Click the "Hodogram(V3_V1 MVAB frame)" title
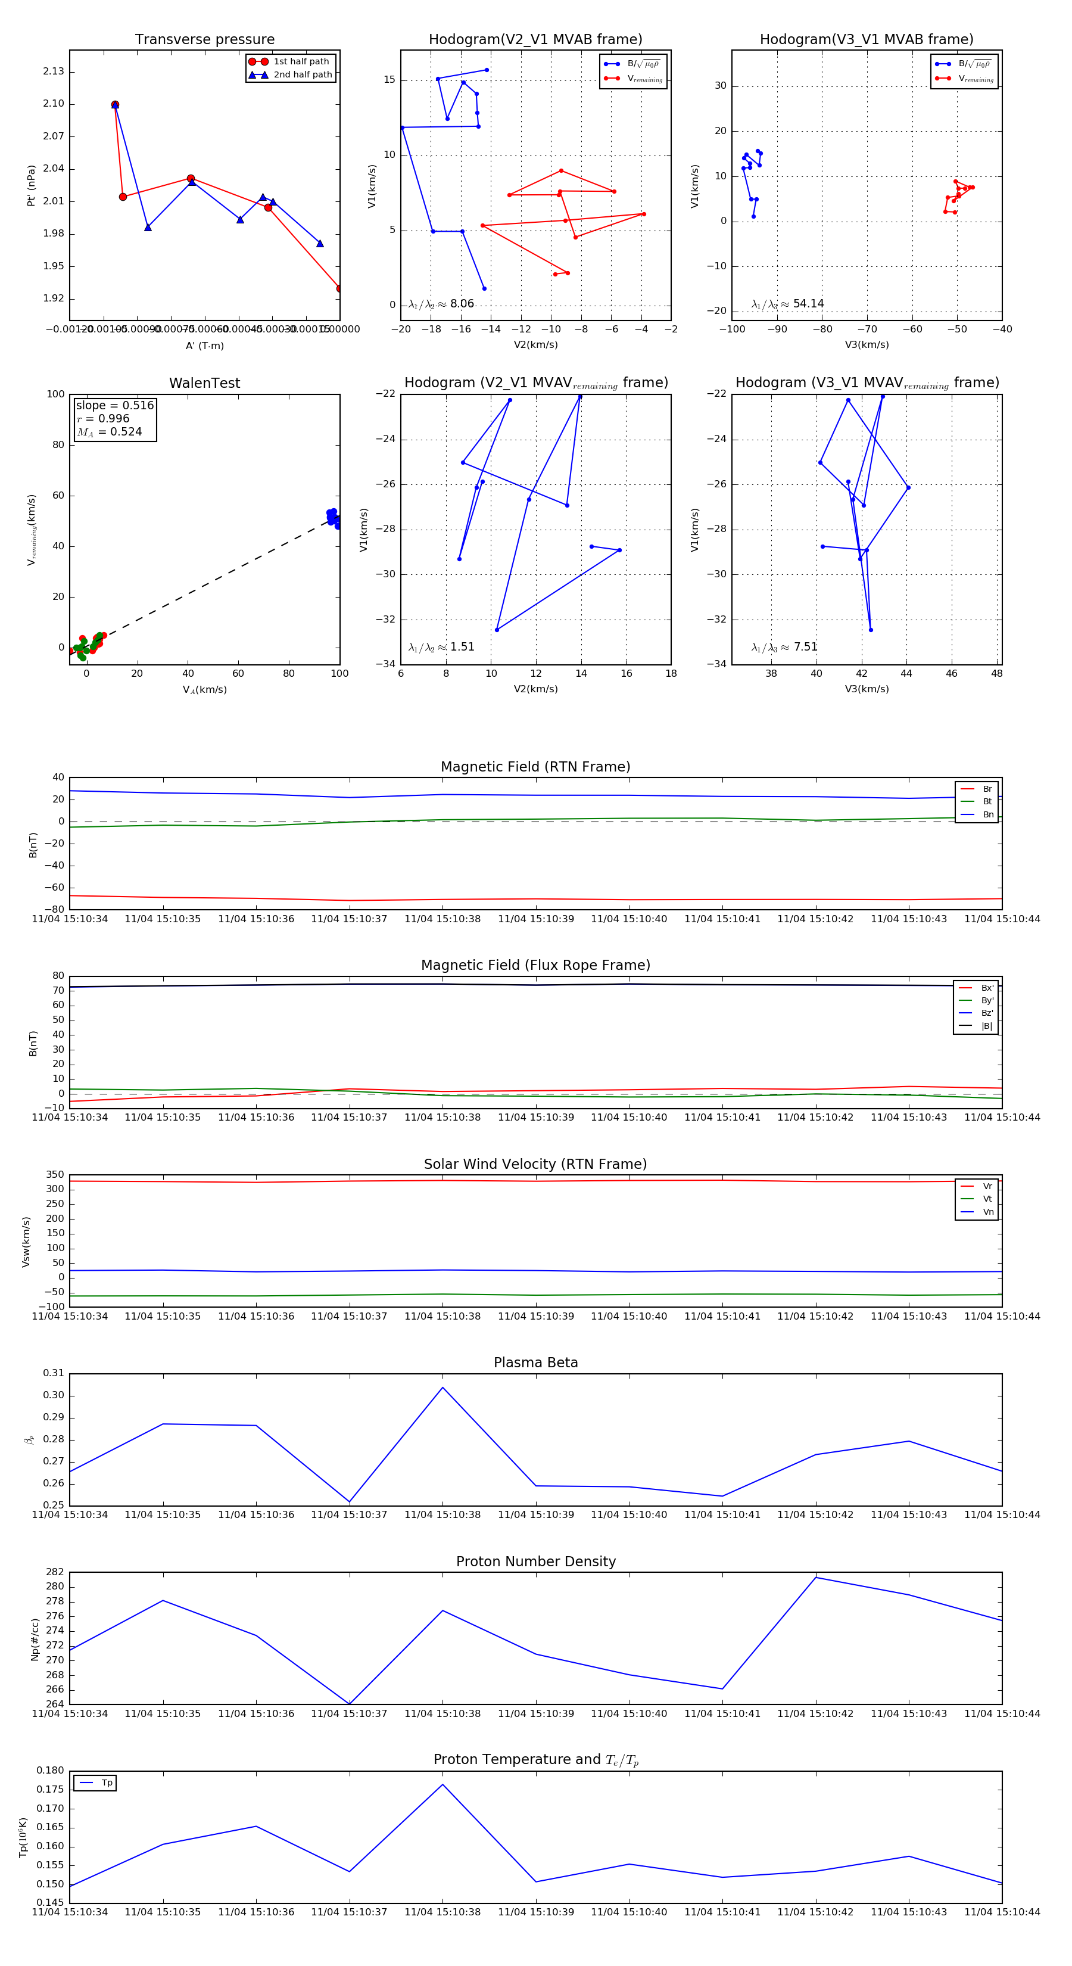 pyautogui.click(x=867, y=40)
